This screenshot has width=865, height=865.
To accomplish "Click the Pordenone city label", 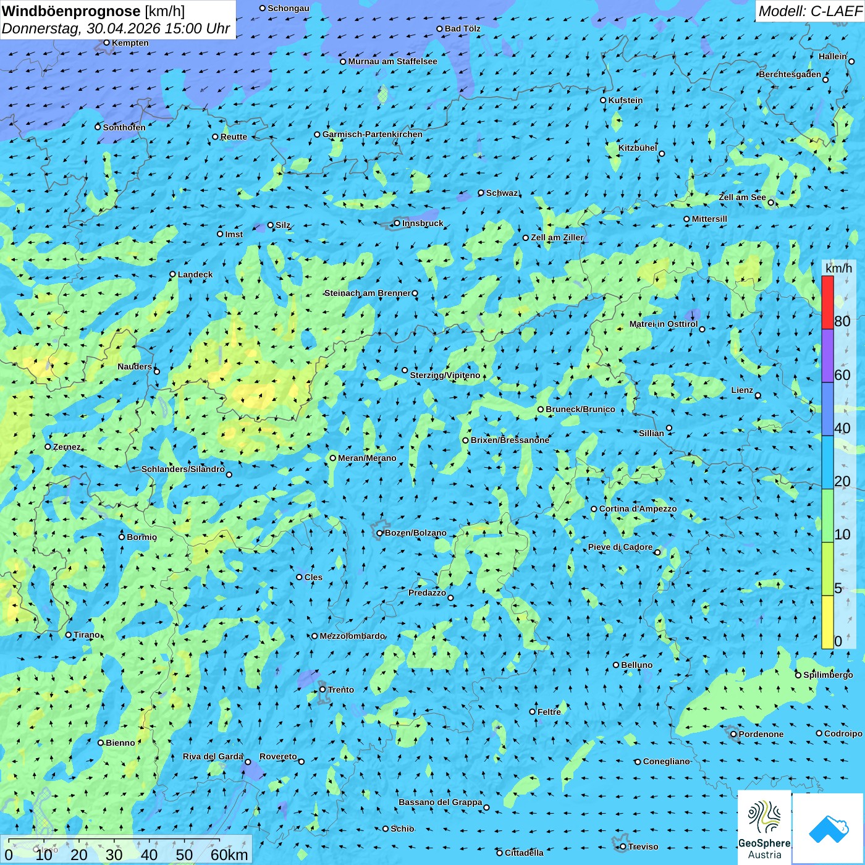I will (761, 734).
